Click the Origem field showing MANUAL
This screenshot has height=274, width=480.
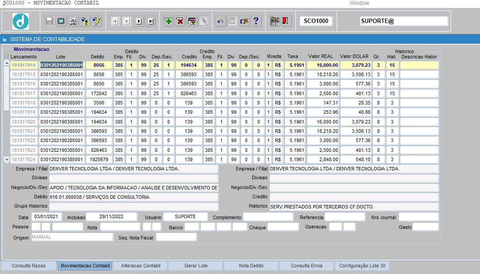pos(72,237)
